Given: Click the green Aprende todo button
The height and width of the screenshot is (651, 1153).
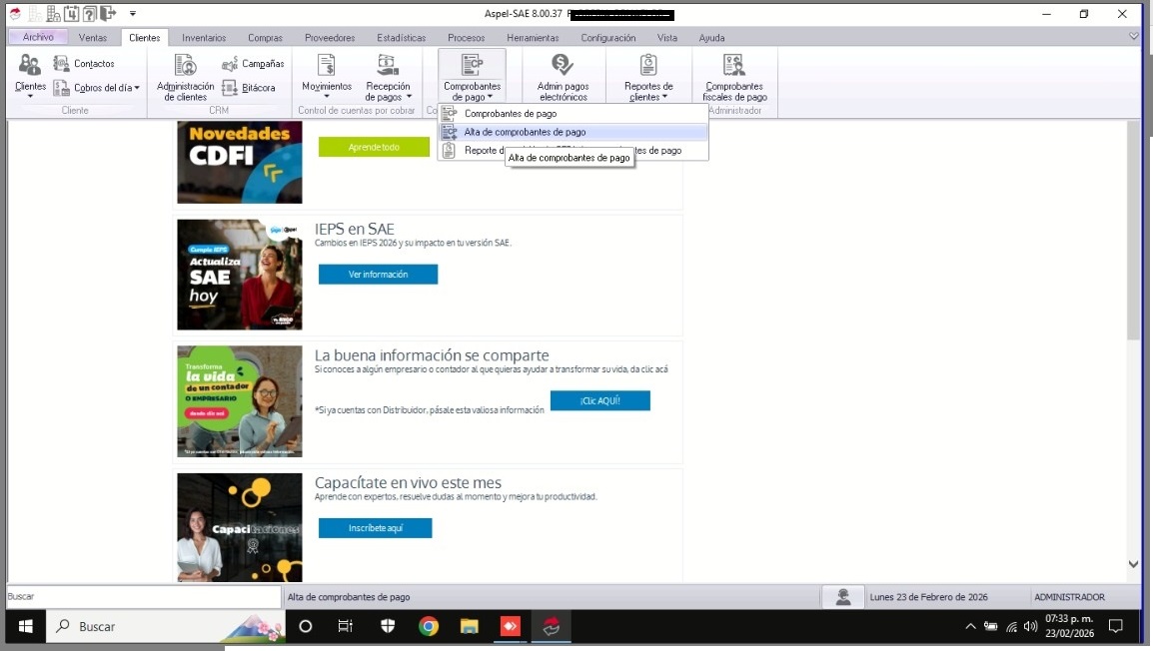Looking at the screenshot, I should click(374, 147).
